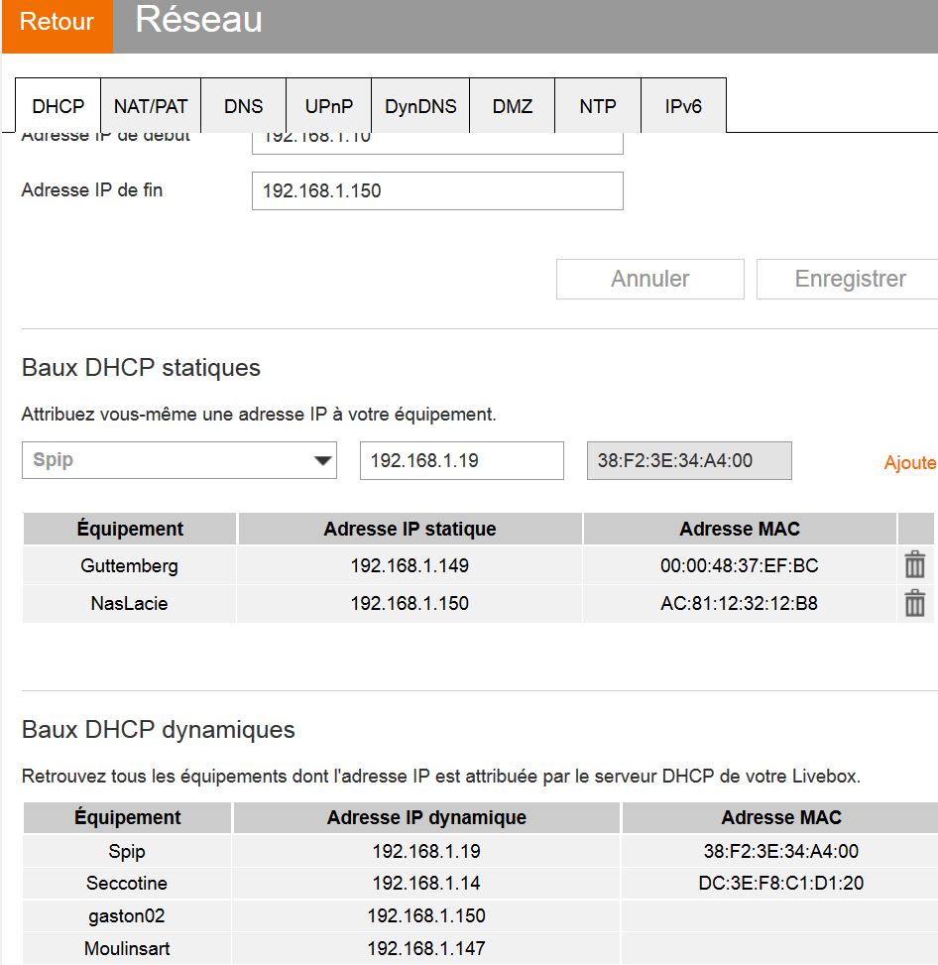Image resolution: width=938 pixels, height=965 pixels.
Task: Select the Seccotine row in dynamic leases
Action: click(127, 883)
